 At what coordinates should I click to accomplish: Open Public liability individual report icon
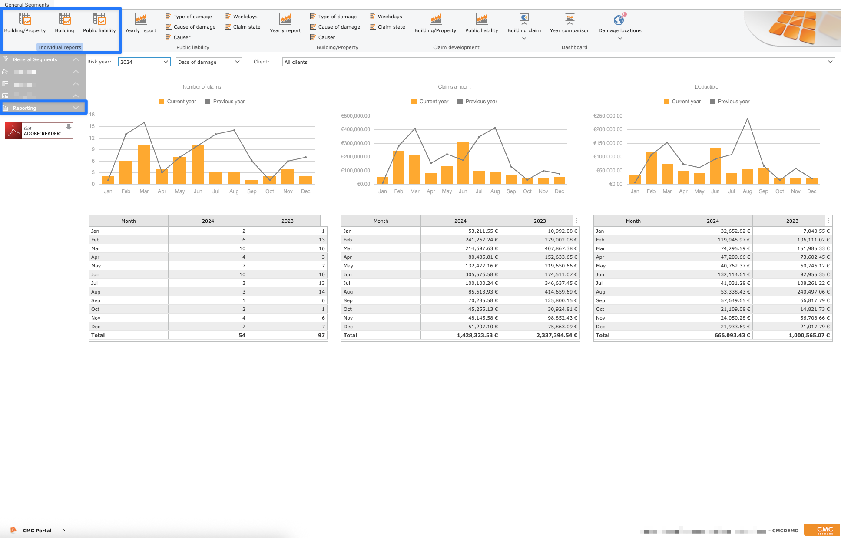pos(99,20)
